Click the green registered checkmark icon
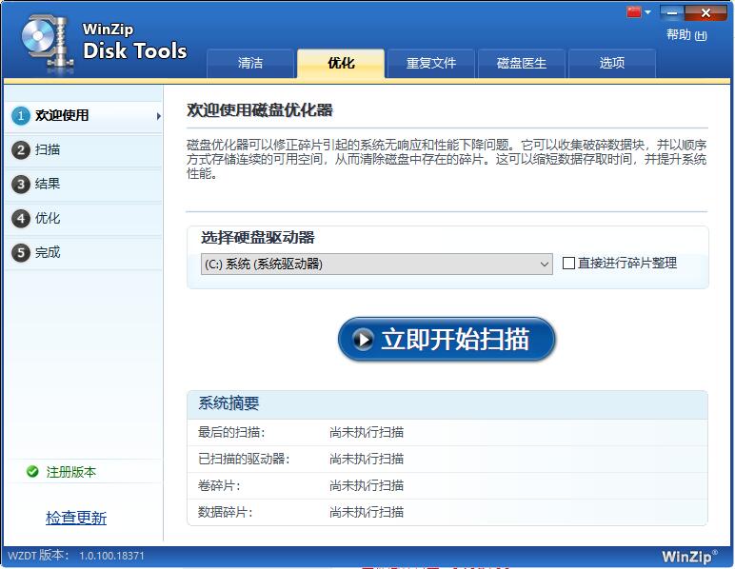Image resolution: width=735 pixels, height=569 pixels. pos(32,472)
